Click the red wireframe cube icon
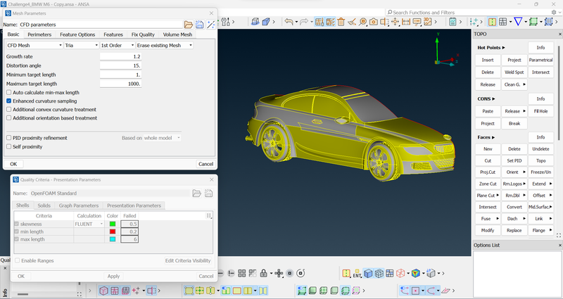Viewport: 563px width, 299px height. 400,274
